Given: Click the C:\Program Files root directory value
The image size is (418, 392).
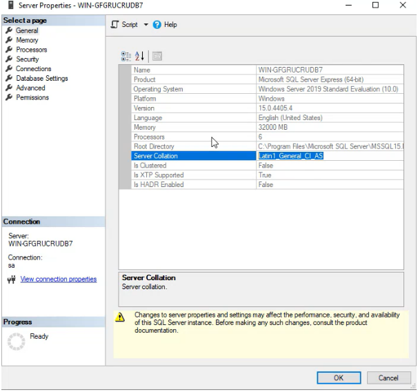Looking at the screenshot, I should click(330, 146).
